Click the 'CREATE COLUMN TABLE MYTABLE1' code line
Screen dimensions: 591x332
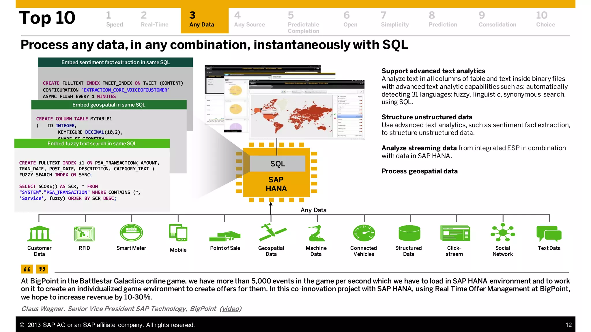[x=74, y=119]
